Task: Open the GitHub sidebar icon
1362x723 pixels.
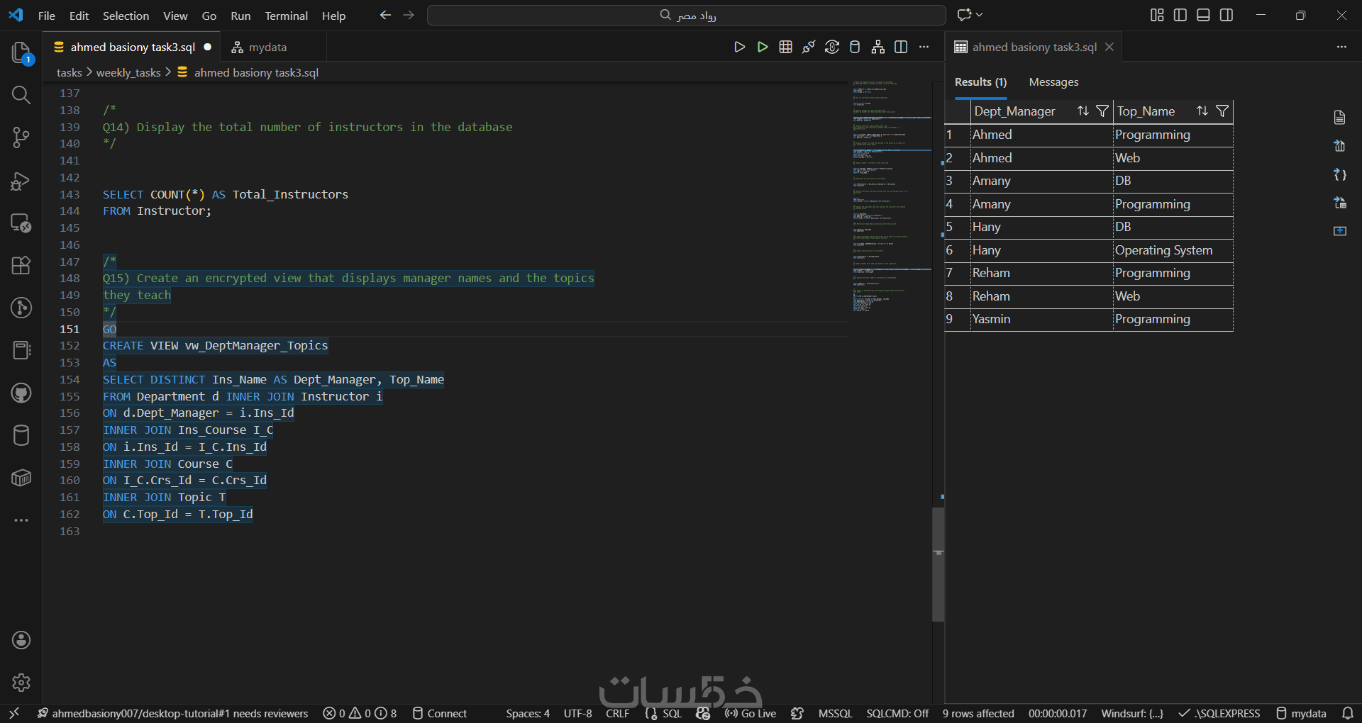Action: tap(21, 393)
